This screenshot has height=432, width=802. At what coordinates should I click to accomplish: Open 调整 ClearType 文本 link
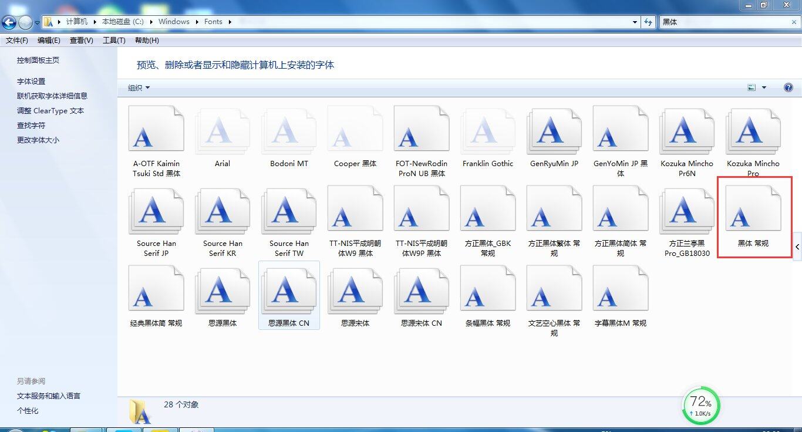(50, 111)
